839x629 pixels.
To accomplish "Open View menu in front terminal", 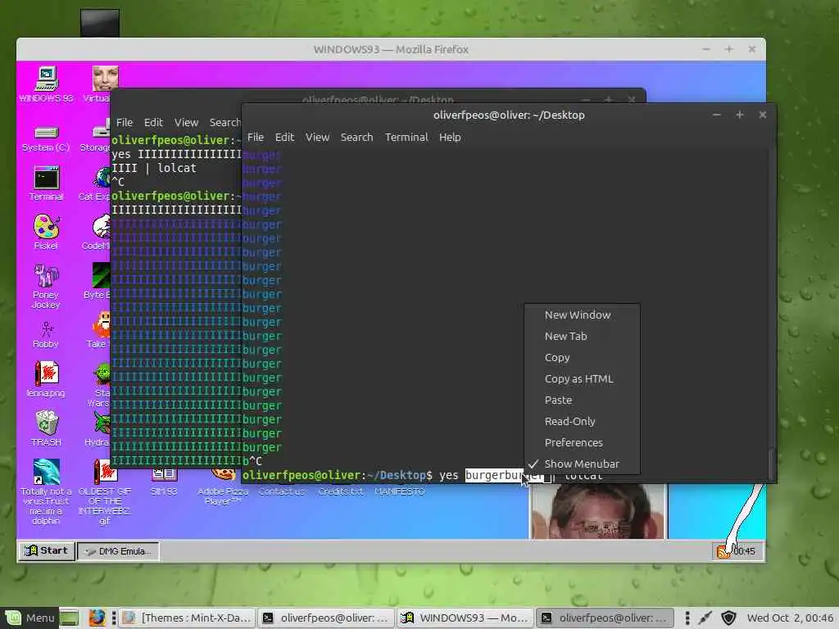I will point(317,137).
